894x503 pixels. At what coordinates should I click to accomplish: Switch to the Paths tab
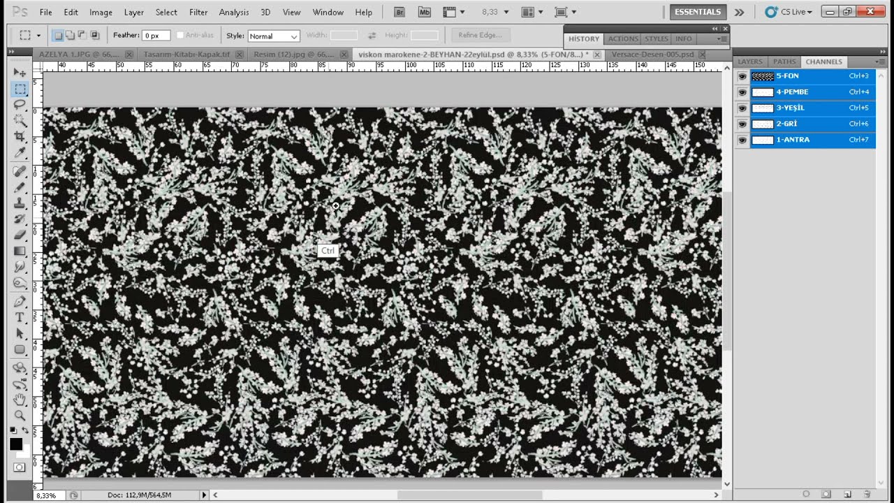[784, 61]
